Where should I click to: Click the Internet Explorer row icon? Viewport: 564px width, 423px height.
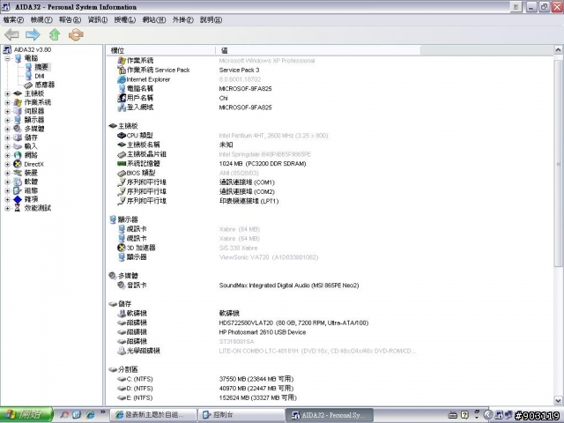coord(122,79)
